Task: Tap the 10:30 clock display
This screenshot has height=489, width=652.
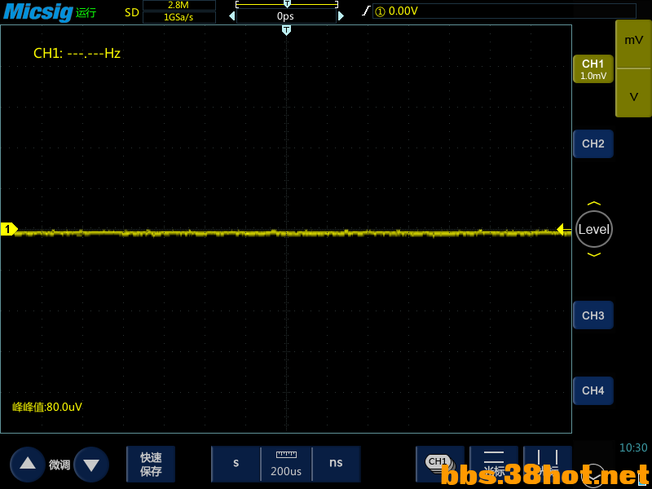Action: pos(633,447)
